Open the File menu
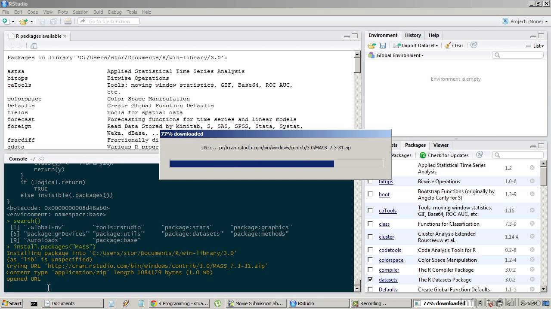The width and height of the screenshot is (551, 309). [x=6, y=12]
